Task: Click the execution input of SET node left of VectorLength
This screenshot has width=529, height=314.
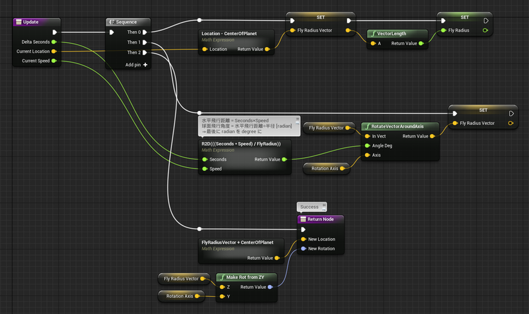Action: [292, 20]
